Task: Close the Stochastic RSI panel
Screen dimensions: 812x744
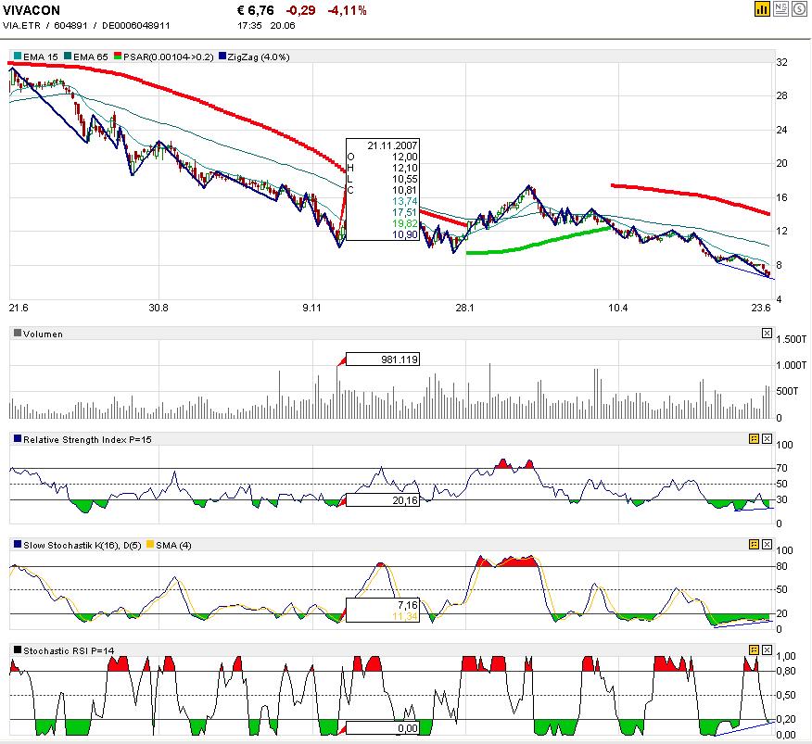Action: tap(767, 650)
